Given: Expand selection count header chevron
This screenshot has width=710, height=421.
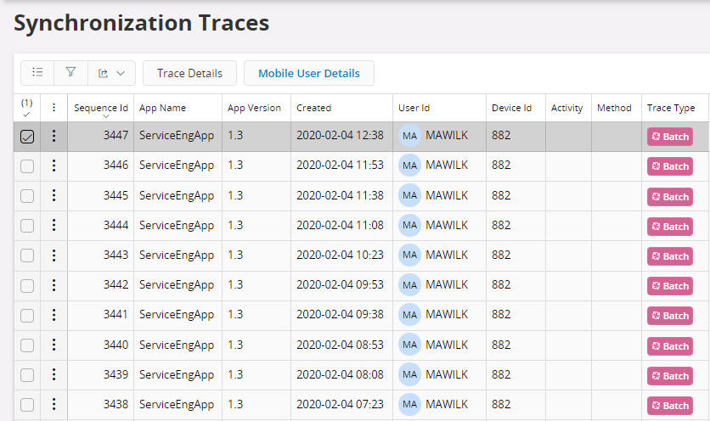Looking at the screenshot, I should click(26, 114).
